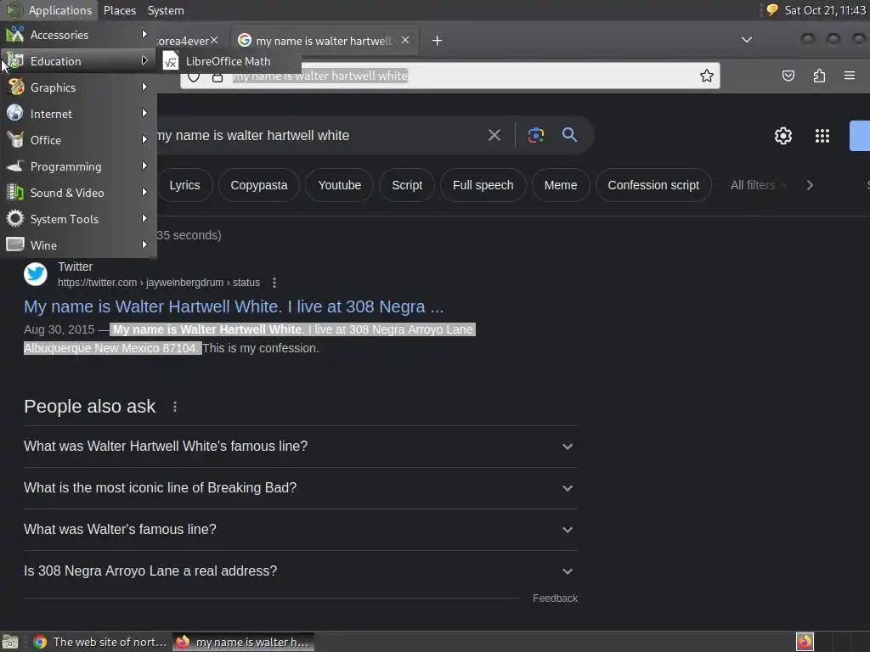Screen dimensions: 870x652
Task: Open Google quick settings gear
Action: (782, 136)
